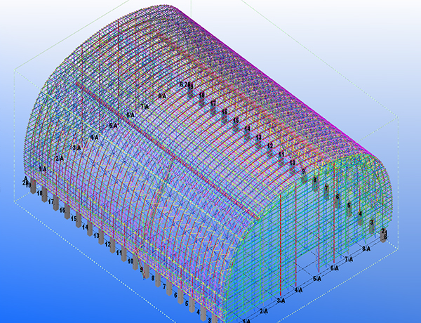This screenshot has height=323, width=421.
Task: Select grid label 4/A at front gable
Action: [298, 289]
